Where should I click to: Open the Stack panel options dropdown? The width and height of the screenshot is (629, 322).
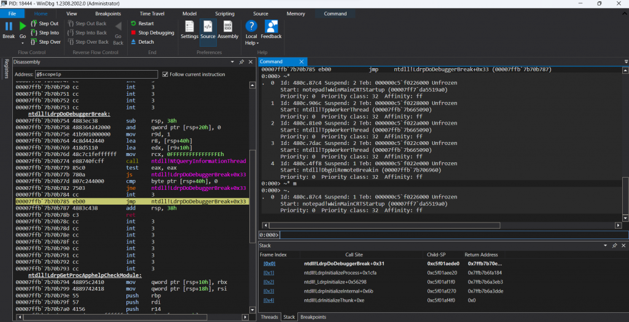pos(605,245)
